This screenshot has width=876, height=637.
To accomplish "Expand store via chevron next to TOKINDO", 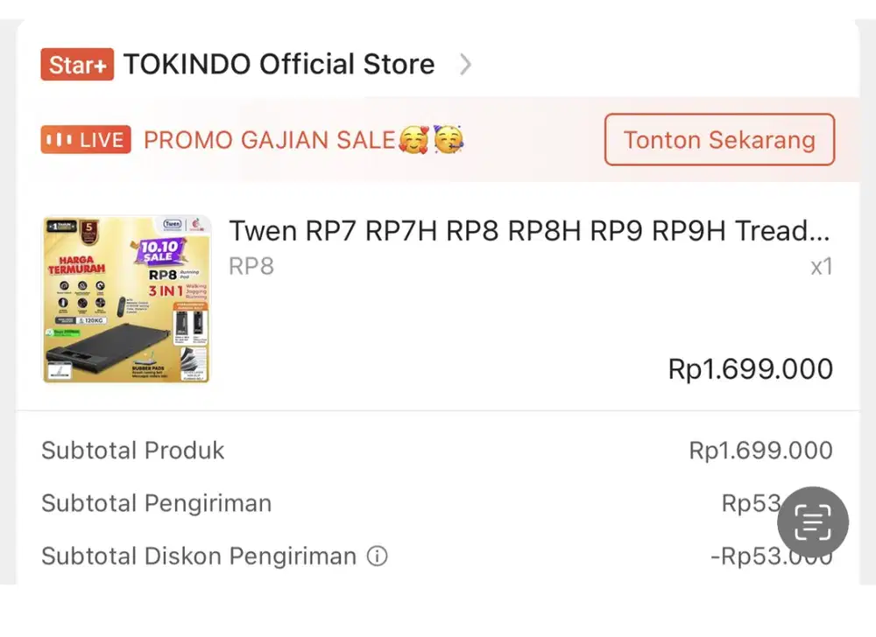I will pyautogui.click(x=465, y=64).
